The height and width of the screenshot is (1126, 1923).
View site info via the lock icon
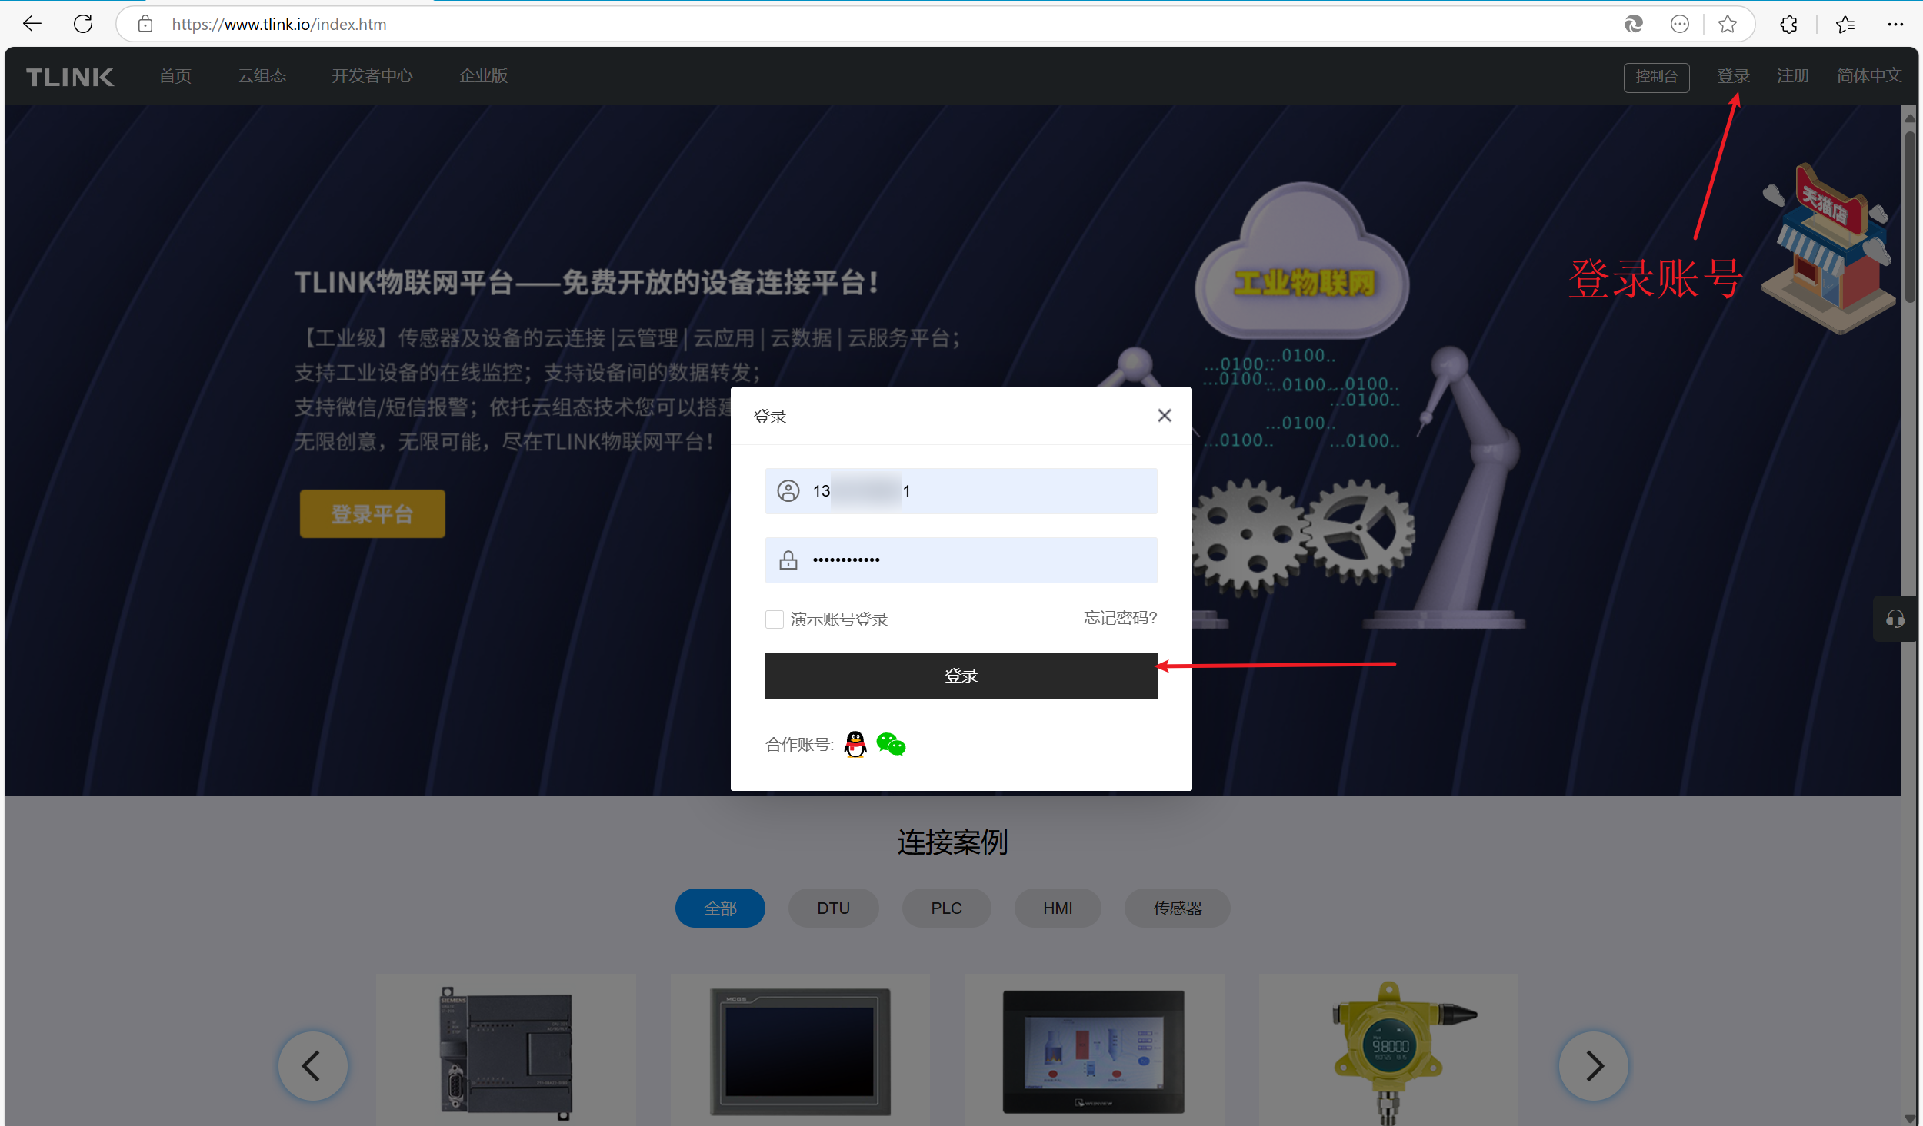tap(145, 24)
